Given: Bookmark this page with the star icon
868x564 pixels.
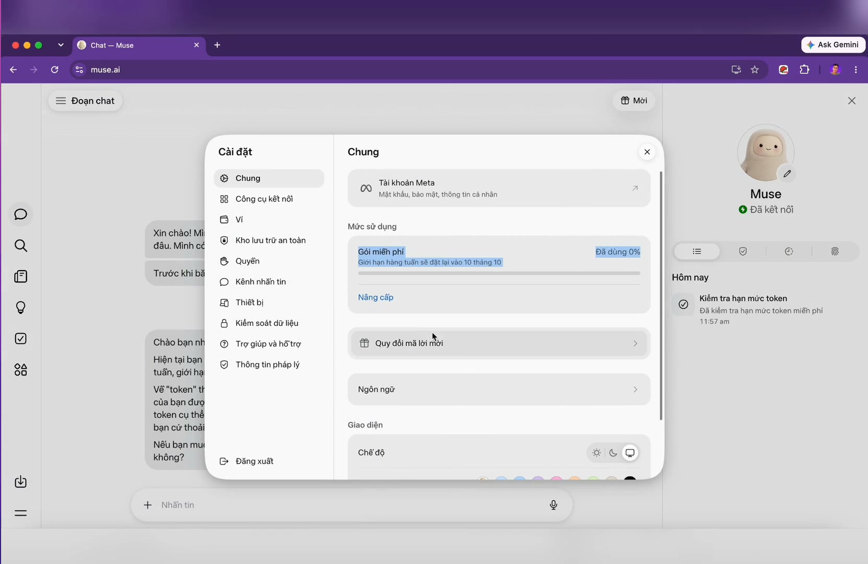Looking at the screenshot, I should pos(755,69).
